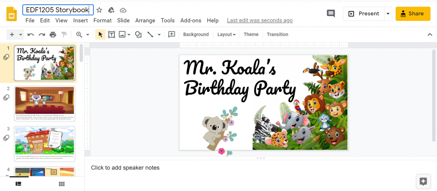Switch to filmstrip view
The image size is (437, 191).
pos(18,184)
